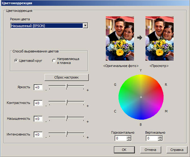Select the Цветовой круг radio button
This screenshot has width=190, height=157.
click(x=16, y=60)
